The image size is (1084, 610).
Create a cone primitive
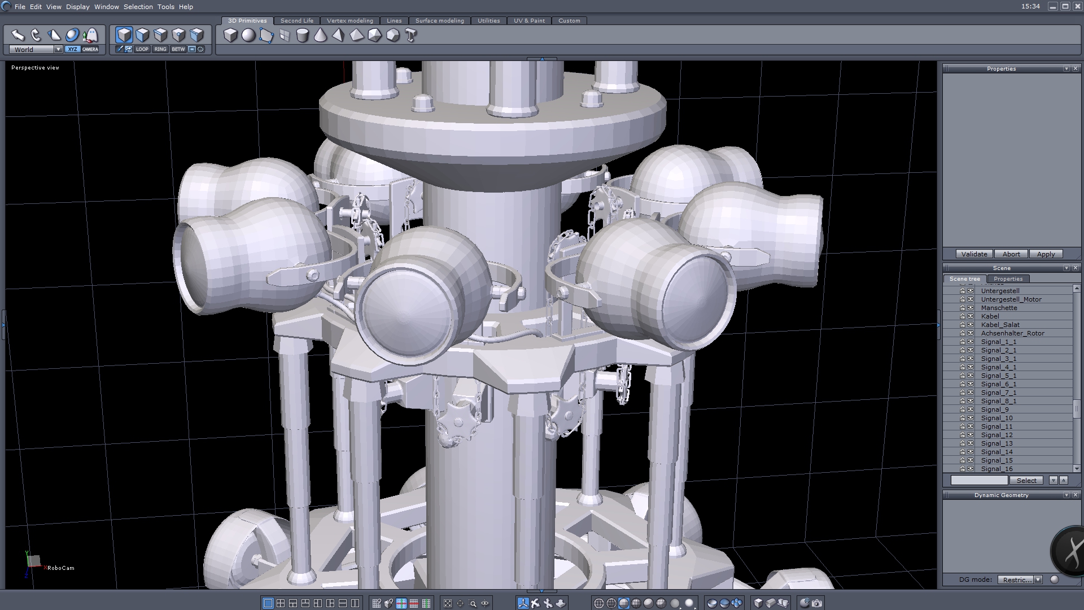[x=320, y=36]
